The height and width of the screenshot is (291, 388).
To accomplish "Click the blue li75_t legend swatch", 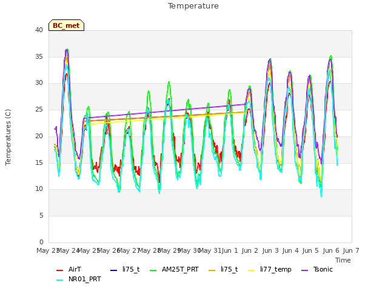I will (x=113, y=270).
